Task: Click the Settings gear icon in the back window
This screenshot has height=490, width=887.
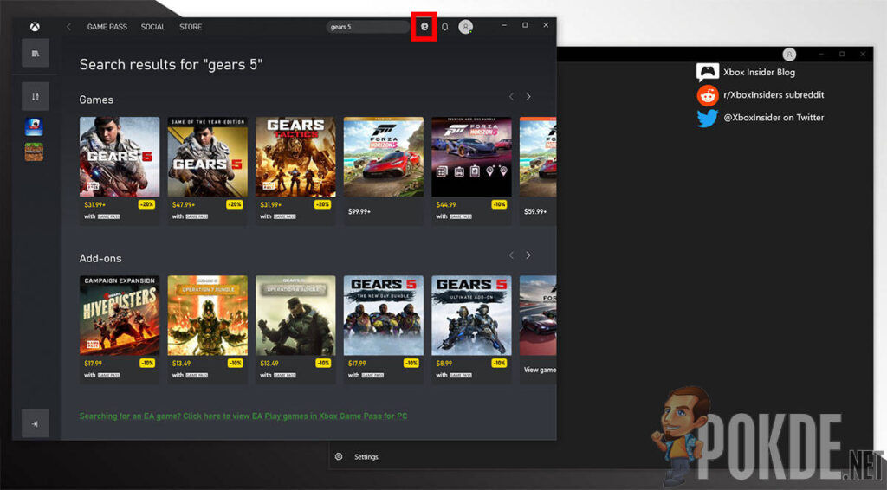Action: pyautogui.click(x=339, y=456)
